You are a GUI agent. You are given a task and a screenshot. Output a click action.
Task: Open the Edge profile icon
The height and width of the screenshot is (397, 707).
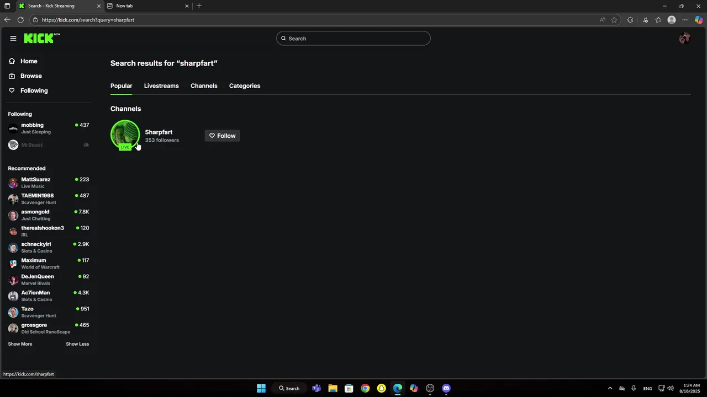pyautogui.click(x=672, y=20)
